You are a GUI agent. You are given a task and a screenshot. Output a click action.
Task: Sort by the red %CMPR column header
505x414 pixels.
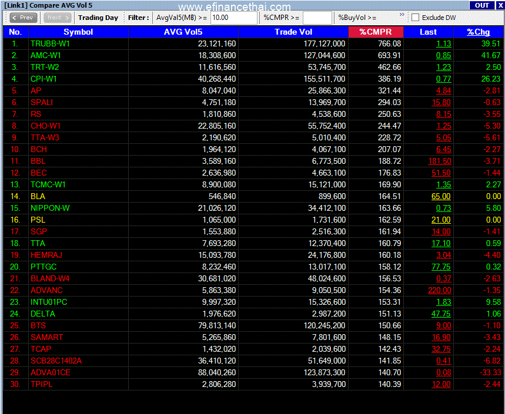(376, 32)
